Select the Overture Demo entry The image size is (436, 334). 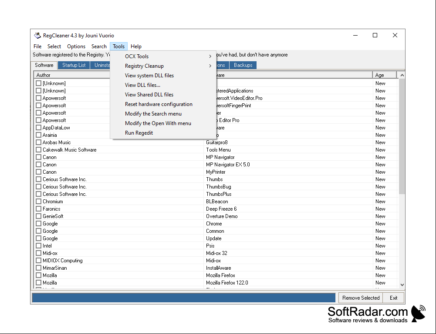(x=222, y=216)
